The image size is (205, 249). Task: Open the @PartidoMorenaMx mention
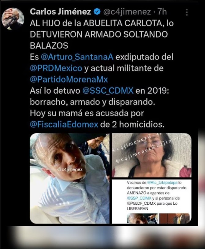(69, 80)
